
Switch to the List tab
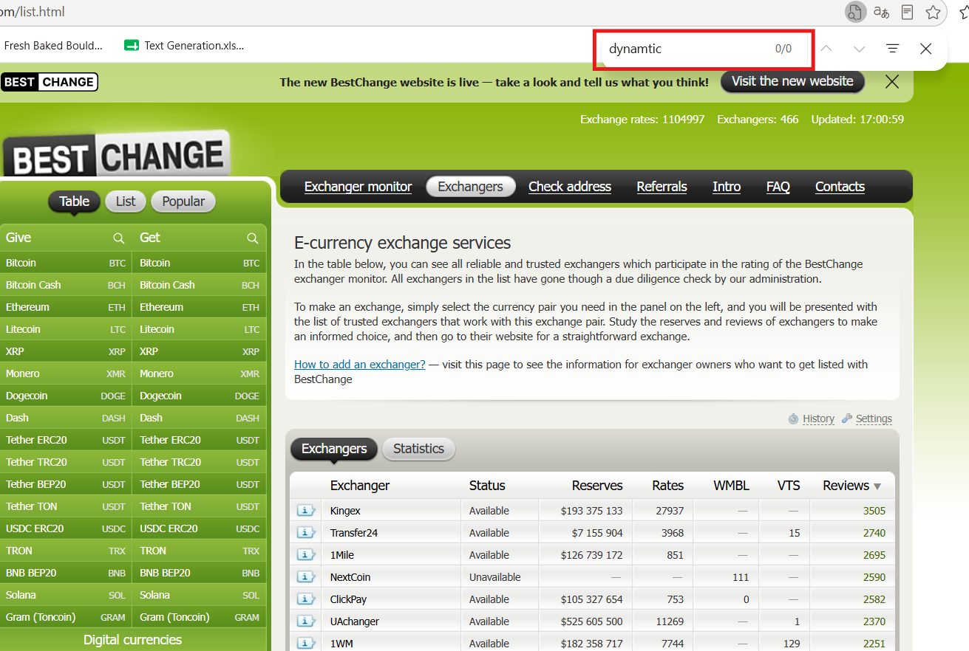pos(126,201)
